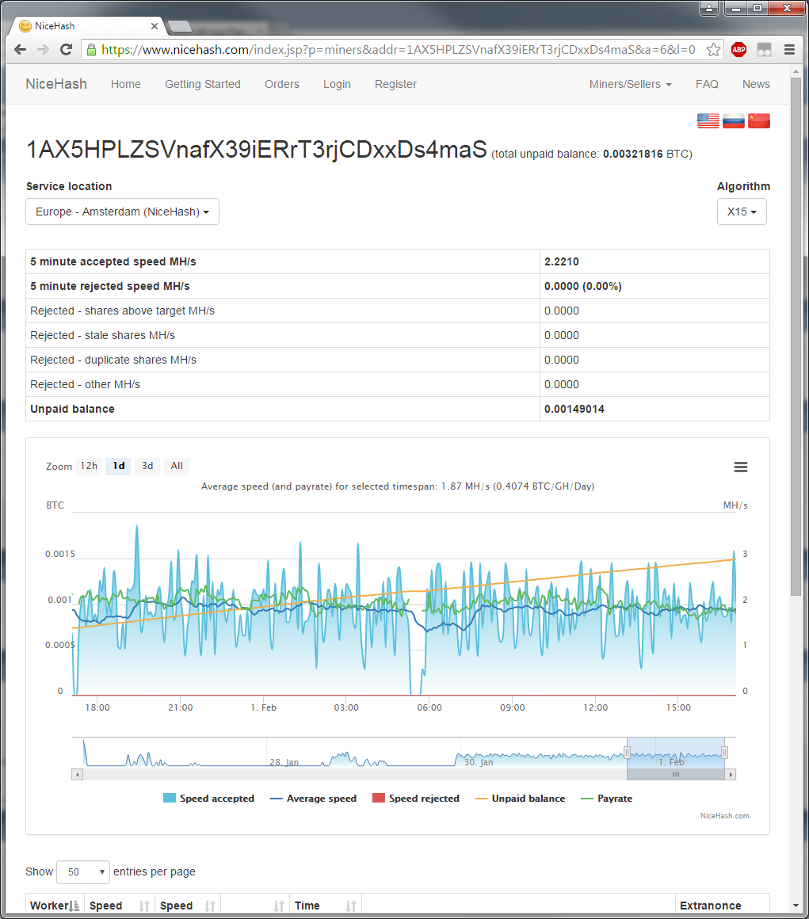The height and width of the screenshot is (919, 809).
Task: Click the browser reload page icon
Action: (x=67, y=49)
